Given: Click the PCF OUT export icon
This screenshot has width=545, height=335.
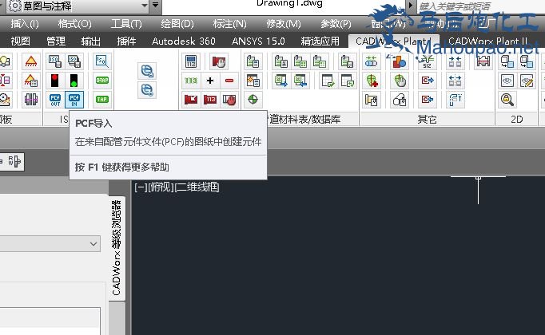Looking at the screenshot, I should 55,100.
